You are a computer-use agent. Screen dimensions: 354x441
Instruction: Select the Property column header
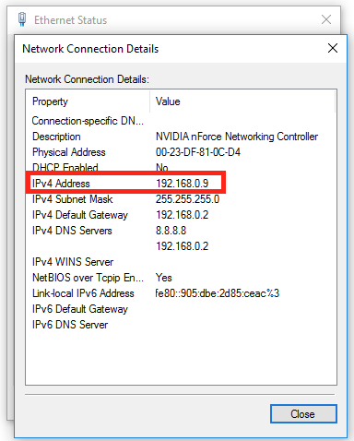[x=88, y=101]
